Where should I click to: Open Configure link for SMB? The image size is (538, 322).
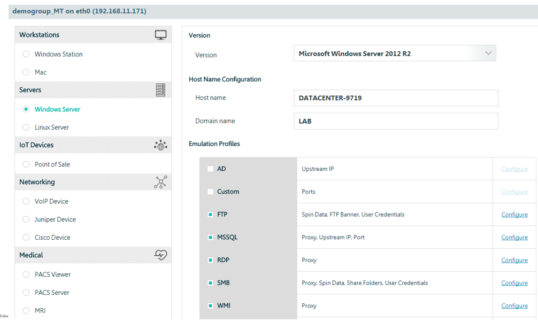pos(514,283)
